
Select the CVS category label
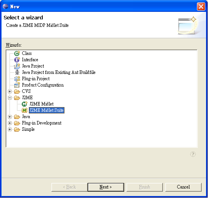(26, 91)
